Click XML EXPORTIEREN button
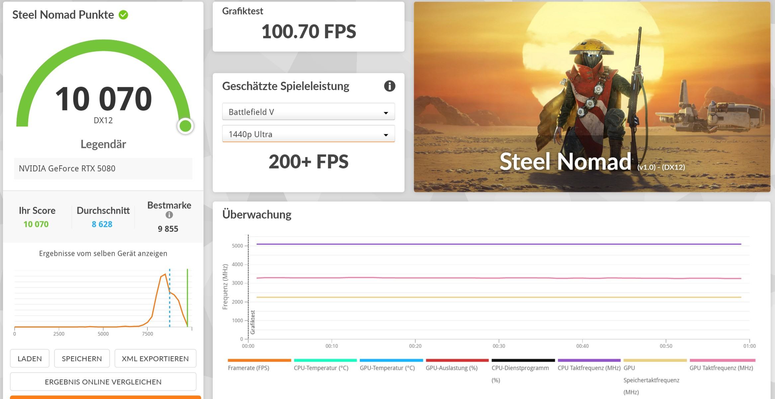This screenshot has height=399, width=775. pos(155,359)
